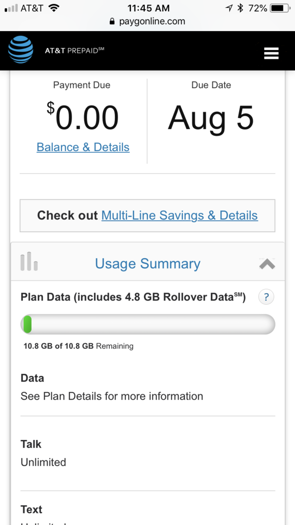Tap the Usage Summary section header
295x525 pixels.
[x=148, y=263]
